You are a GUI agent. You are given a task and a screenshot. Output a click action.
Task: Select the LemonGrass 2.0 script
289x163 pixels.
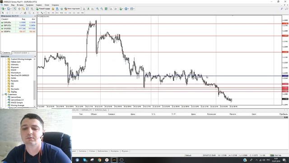click(x=17, y=100)
